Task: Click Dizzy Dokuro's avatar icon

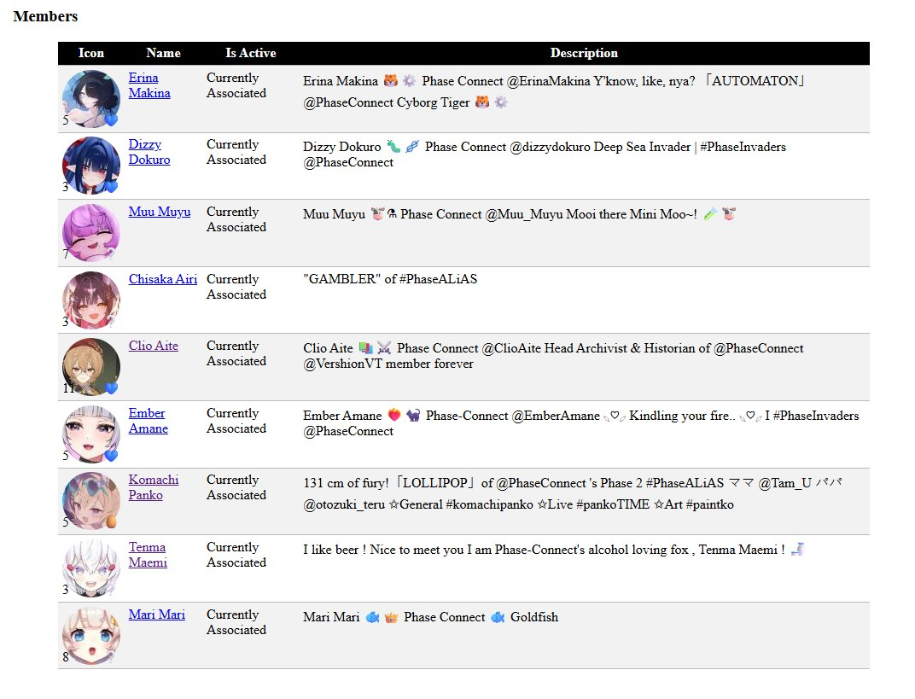Action: (91, 165)
